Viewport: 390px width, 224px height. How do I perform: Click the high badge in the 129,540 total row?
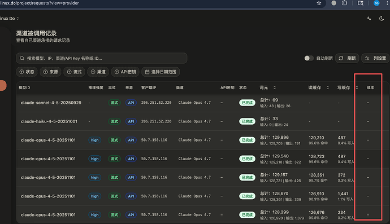click(x=95, y=159)
